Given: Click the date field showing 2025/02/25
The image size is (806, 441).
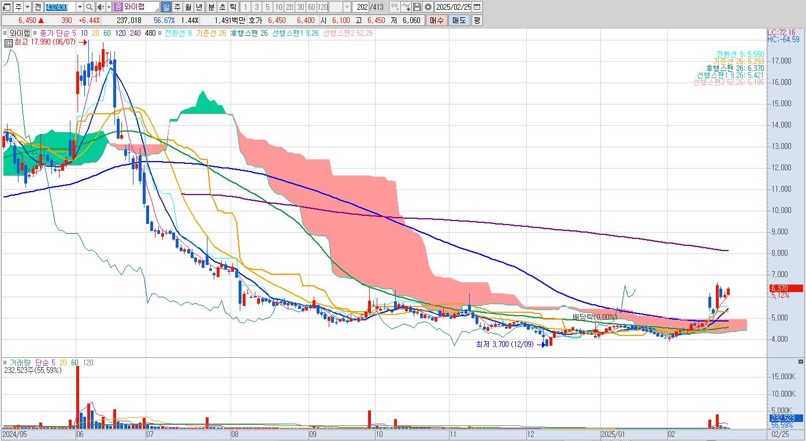Looking at the screenshot, I should (454, 7).
